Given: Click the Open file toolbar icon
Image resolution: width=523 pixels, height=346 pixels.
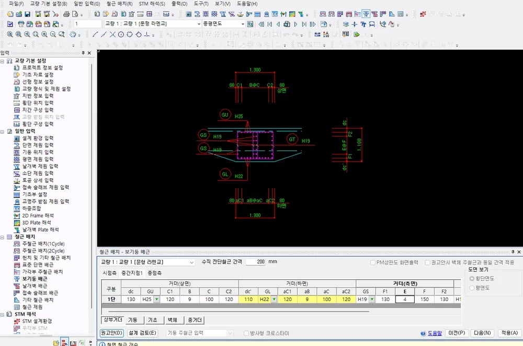Looking at the screenshot, I should point(19,14).
